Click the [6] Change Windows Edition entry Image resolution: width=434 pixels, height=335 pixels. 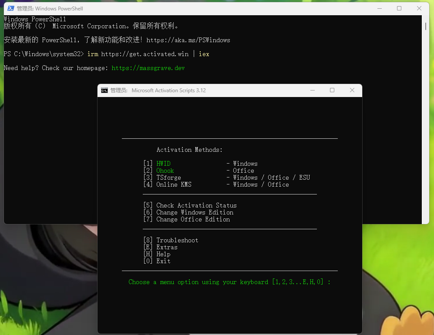pos(188,212)
